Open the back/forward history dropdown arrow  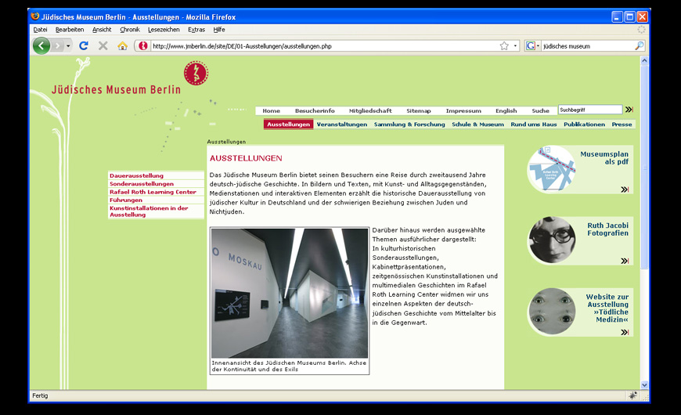tap(68, 45)
